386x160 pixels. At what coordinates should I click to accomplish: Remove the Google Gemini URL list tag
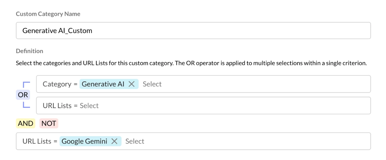(x=114, y=141)
